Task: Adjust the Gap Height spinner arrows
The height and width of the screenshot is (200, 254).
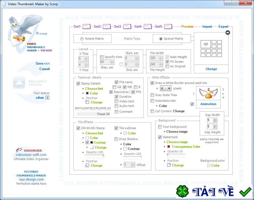Action: [215, 127]
